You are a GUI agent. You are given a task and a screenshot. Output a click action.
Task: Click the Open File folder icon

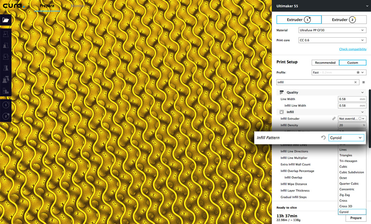(6, 20)
